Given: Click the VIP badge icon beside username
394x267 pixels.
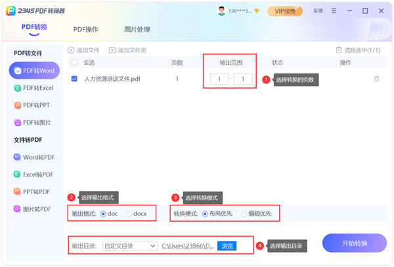Looking at the screenshot, I should coord(257,10).
